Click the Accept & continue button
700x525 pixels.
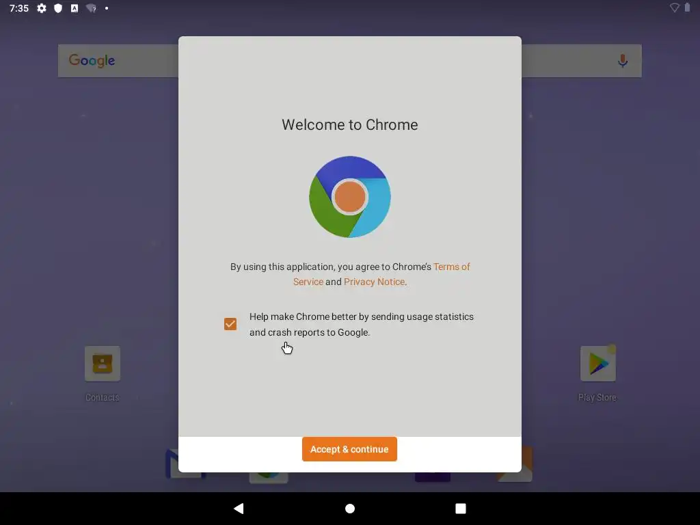coord(349,449)
